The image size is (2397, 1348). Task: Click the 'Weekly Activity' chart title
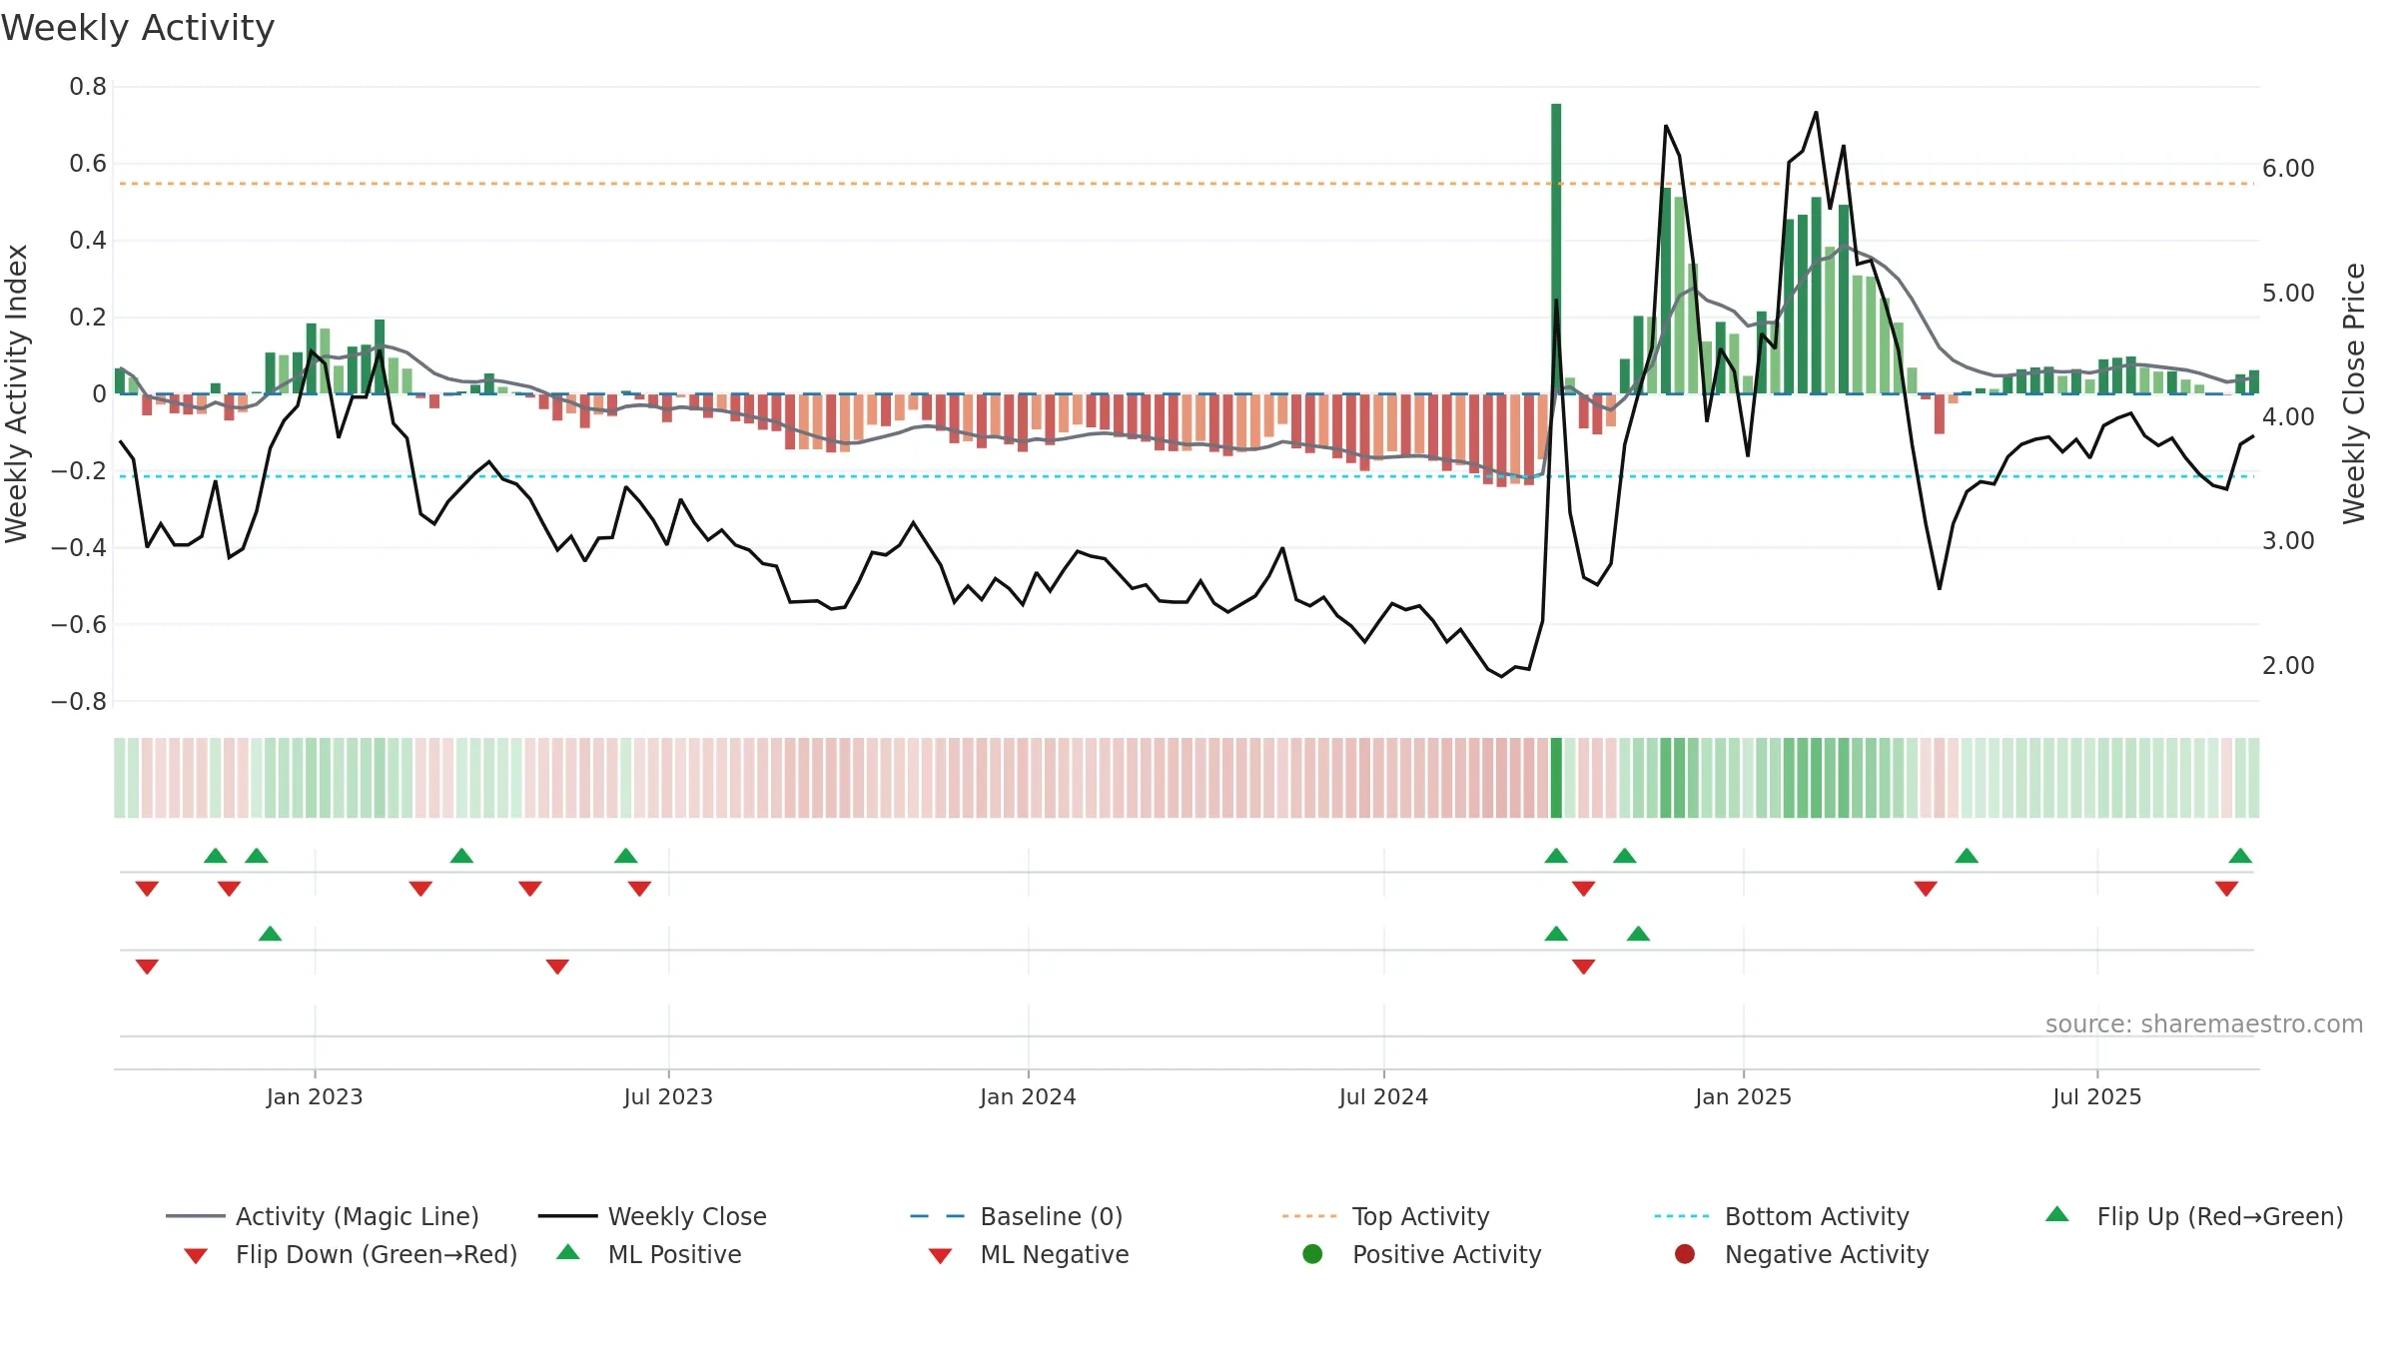[x=138, y=28]
